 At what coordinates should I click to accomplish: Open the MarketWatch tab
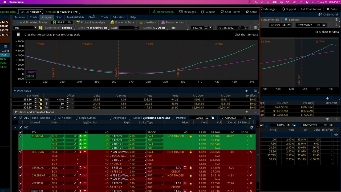click(75, 17)
